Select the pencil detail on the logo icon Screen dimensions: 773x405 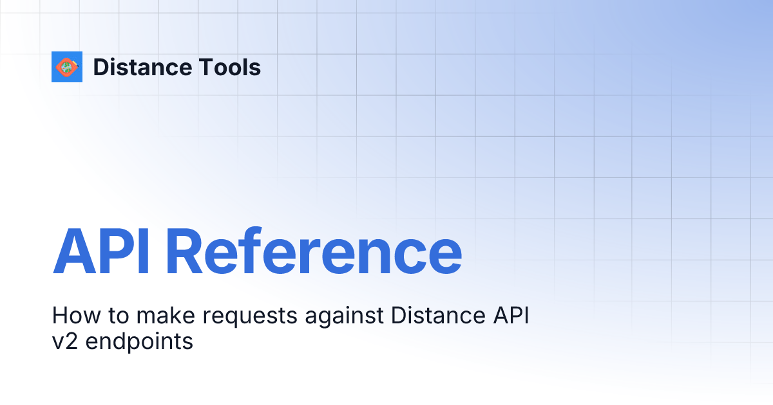point(75,64)
